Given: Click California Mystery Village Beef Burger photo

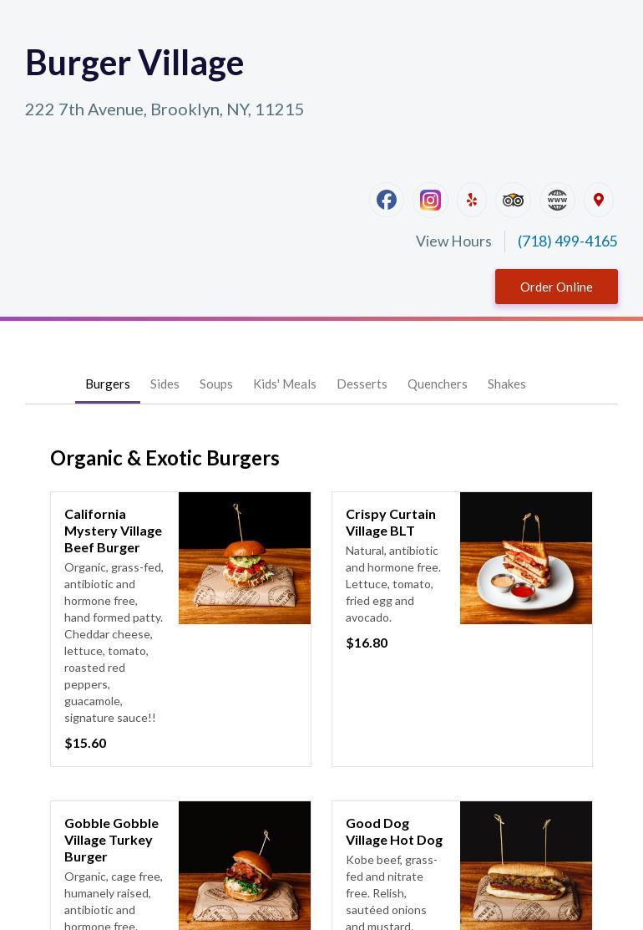Looking at the screenshot, I should point(245,558).
